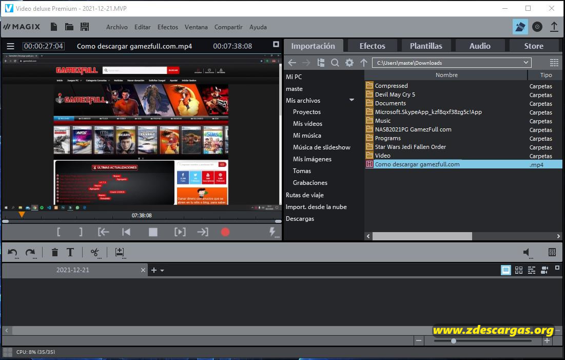Expand the Downloads path dropdown
Viewport: 565px width, 360px height.
pos(526,63)
